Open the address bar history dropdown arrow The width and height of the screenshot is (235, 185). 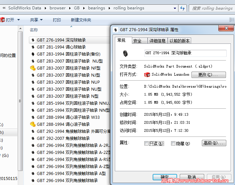click(x=175, y=8)
